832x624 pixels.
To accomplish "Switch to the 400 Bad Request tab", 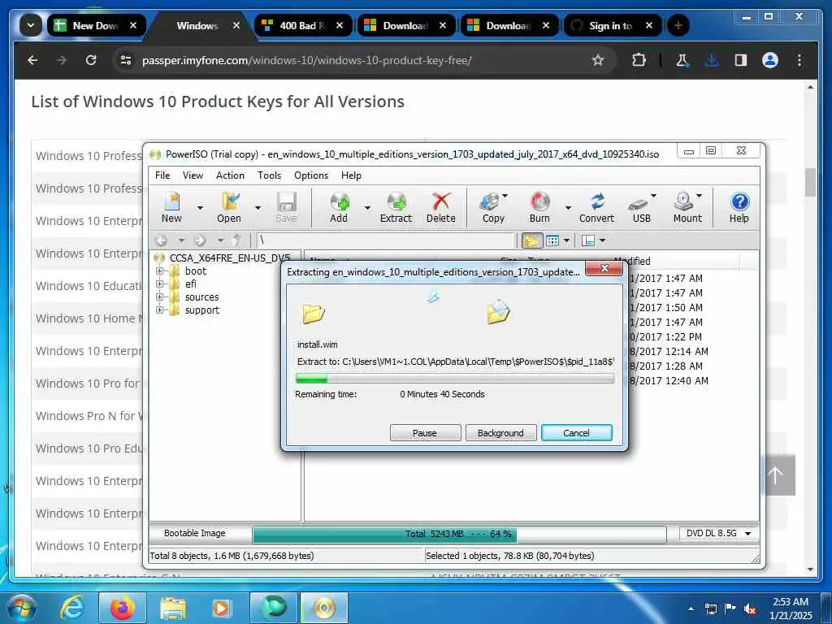I will pyautogui.click(x=302, y=25).
